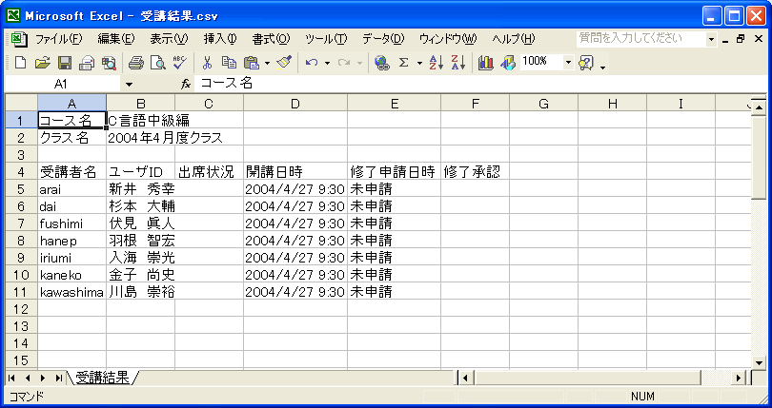Restore the workbook window in the menu bar
Screen dimensions: 772x408
(x=741, y=39)
